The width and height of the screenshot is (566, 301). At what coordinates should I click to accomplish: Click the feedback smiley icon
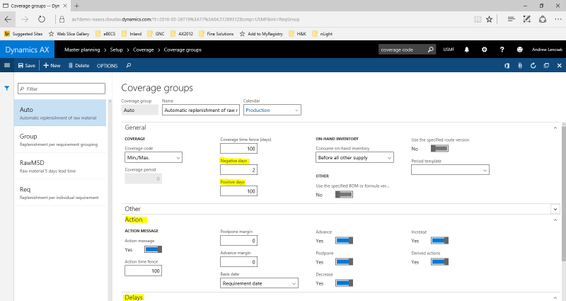pyautogui.click(x=520, y=50)
